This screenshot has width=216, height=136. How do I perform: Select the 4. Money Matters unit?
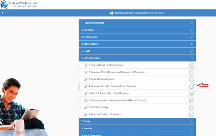click(137, 44)
